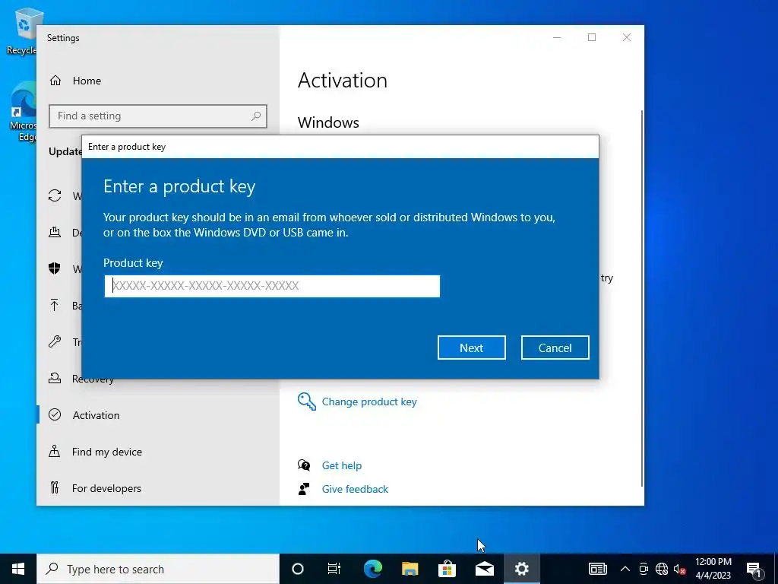
Task: Click the key icon beside Change product key
Action: 307,401
